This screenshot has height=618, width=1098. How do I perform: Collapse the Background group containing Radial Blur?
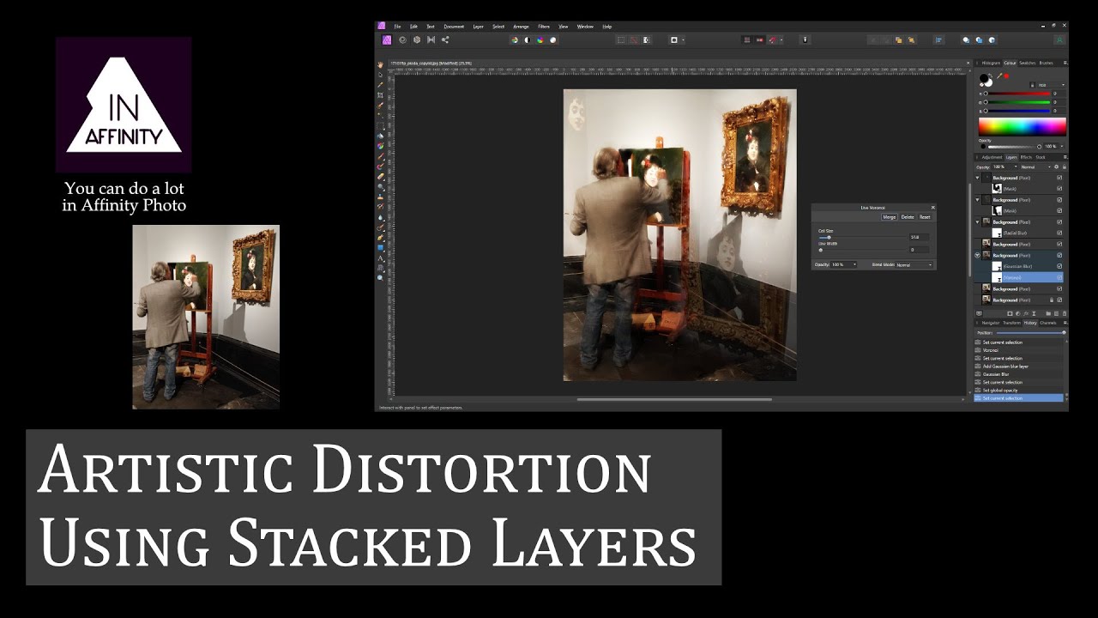coord(978,222)
